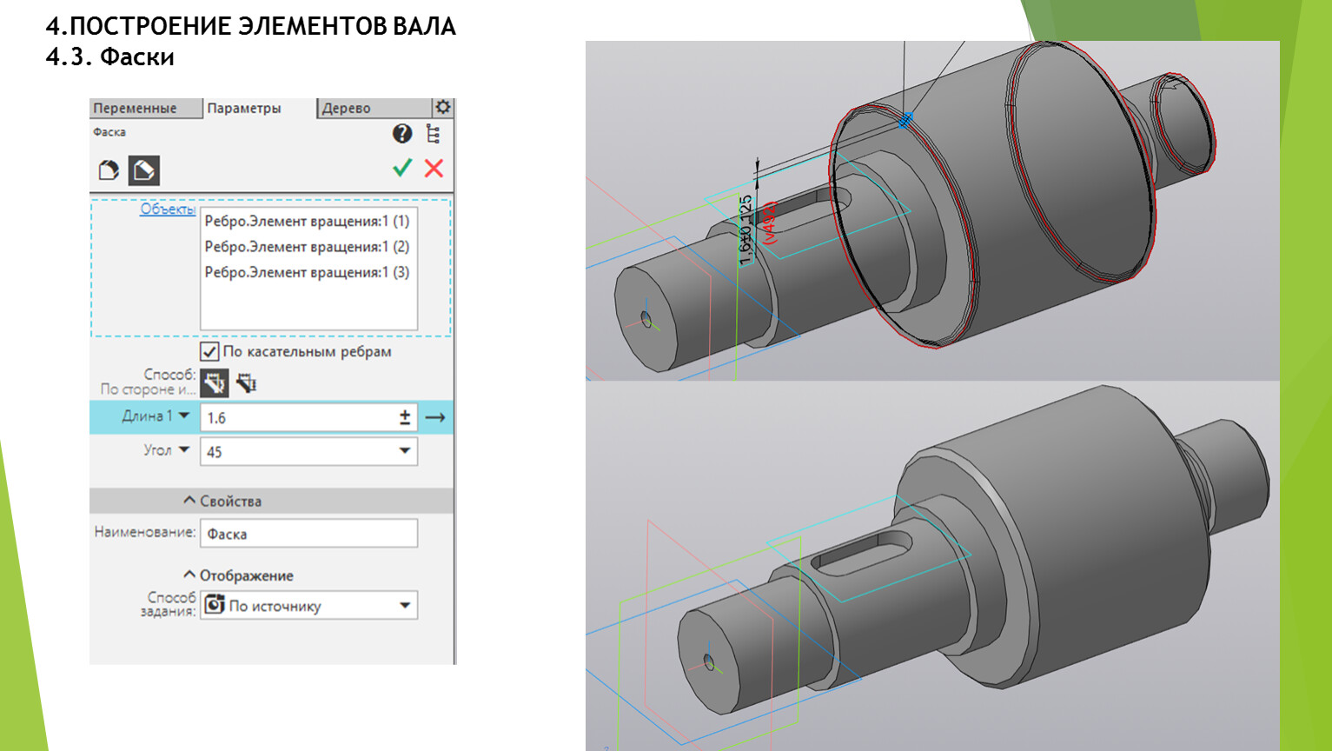1332x751 pixels.
Task: Toggle the По касательным ребрам checkbox
Action: click(x=209, y=351)
